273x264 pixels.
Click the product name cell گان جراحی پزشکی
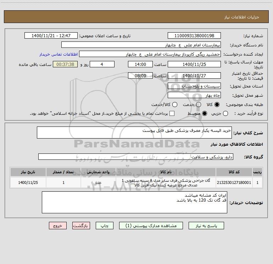click(x=166, y=182)
